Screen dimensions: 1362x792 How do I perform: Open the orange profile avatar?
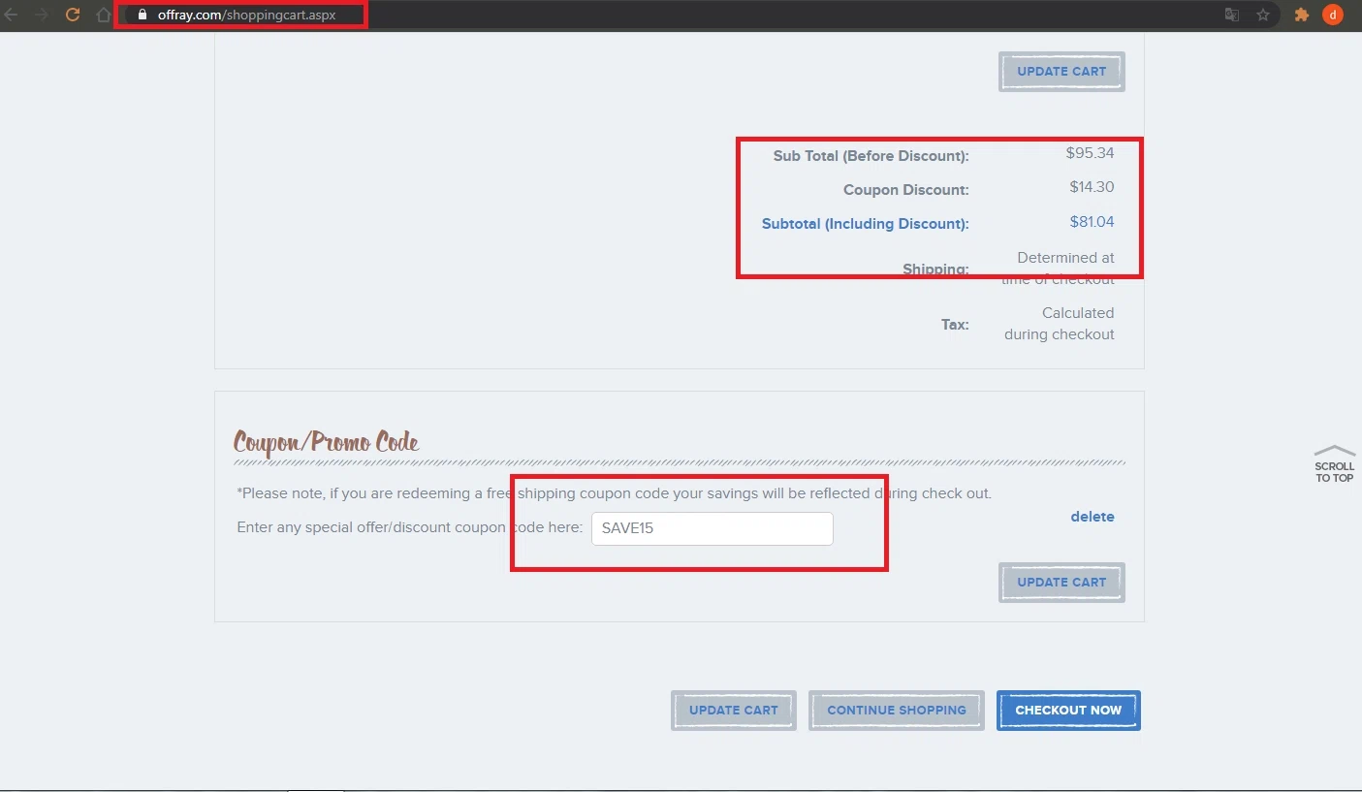pyautogui.click(x=1333, y=15)
